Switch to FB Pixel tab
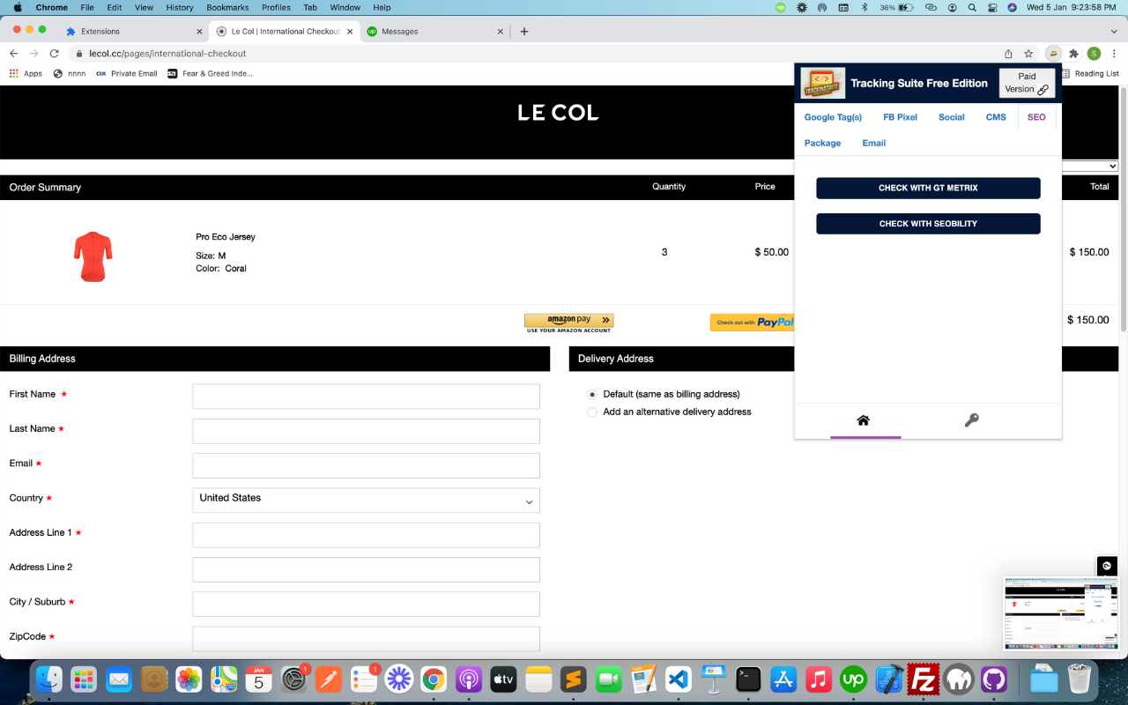 coord(900,117)
